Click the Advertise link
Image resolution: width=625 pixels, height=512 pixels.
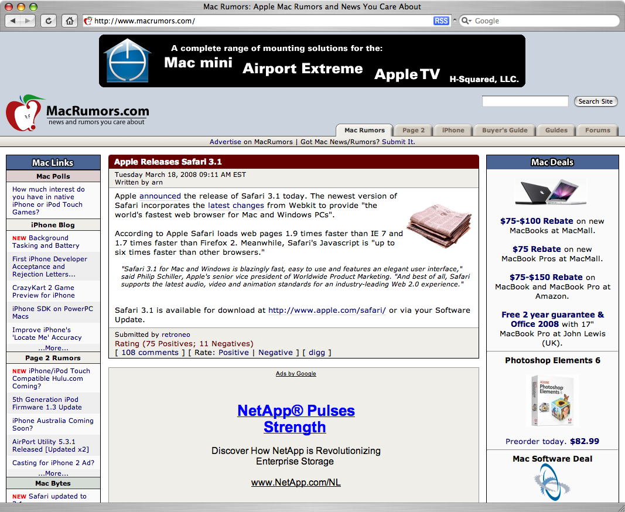225,142
